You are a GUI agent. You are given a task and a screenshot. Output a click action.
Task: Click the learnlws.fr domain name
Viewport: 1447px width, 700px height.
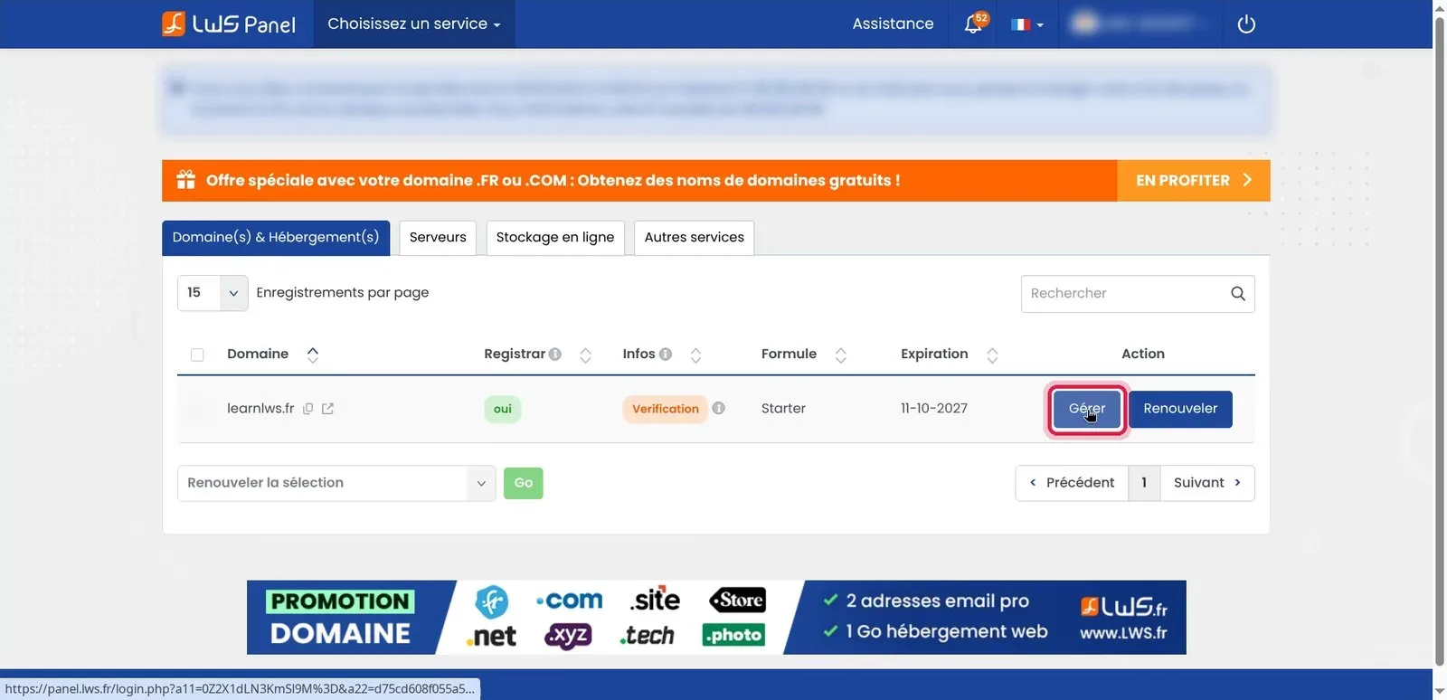(260, 409)
